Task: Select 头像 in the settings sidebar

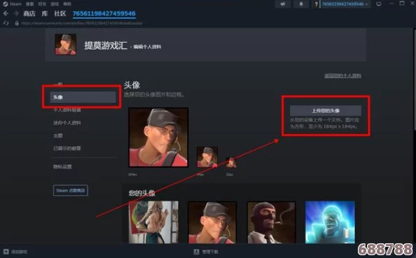Action: pyautogui.click(x=83, y=97)
